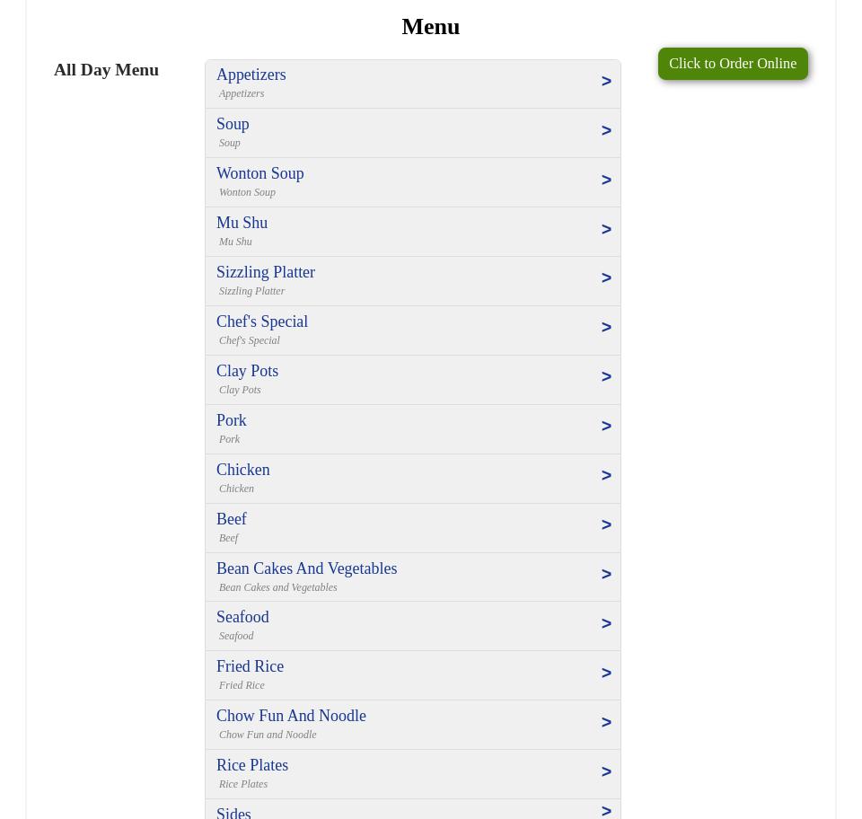The image size is (862, 819).
Task: Expand the Soup section chevron
Action: coord(606,131)
